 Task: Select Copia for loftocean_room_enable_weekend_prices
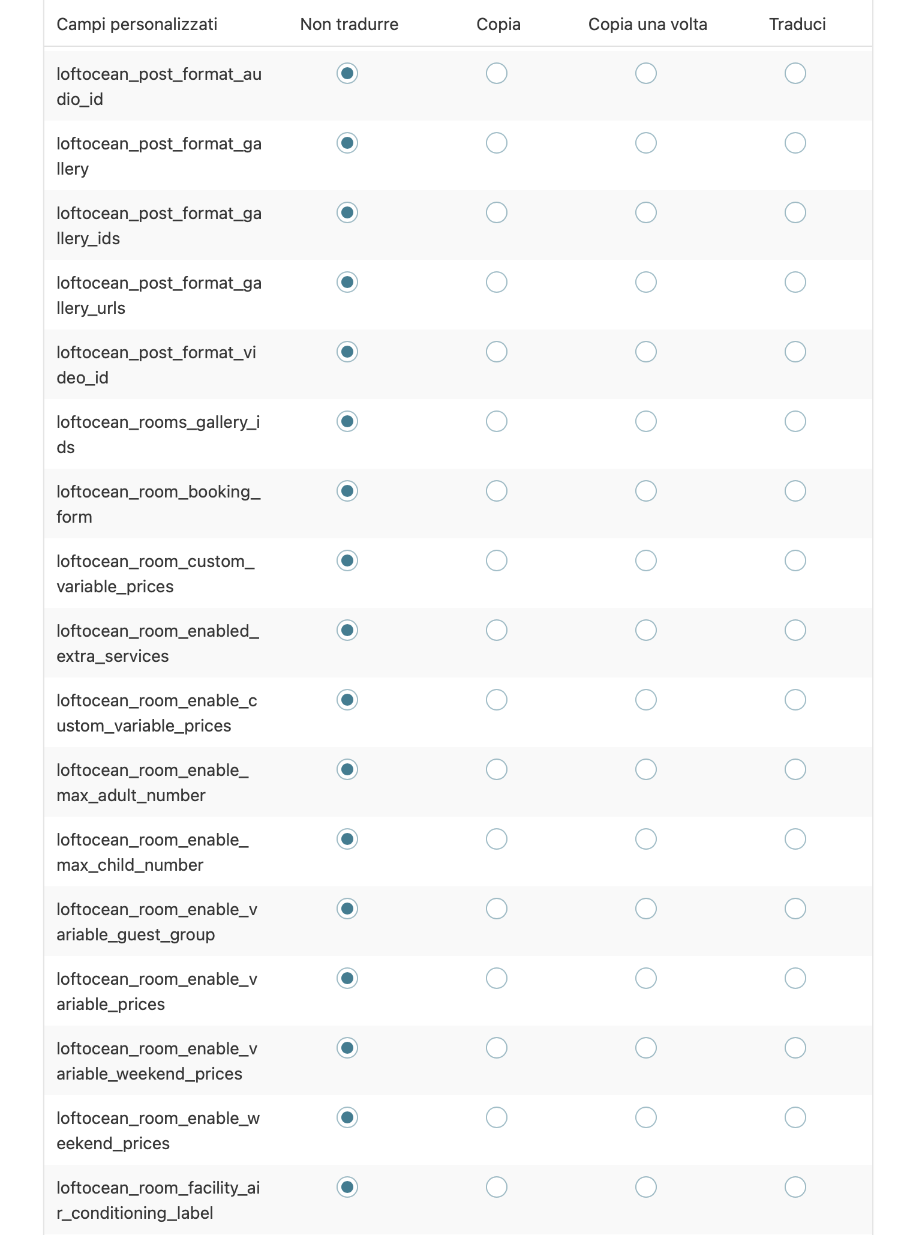pyautogui.click(x=497, y=1117)
